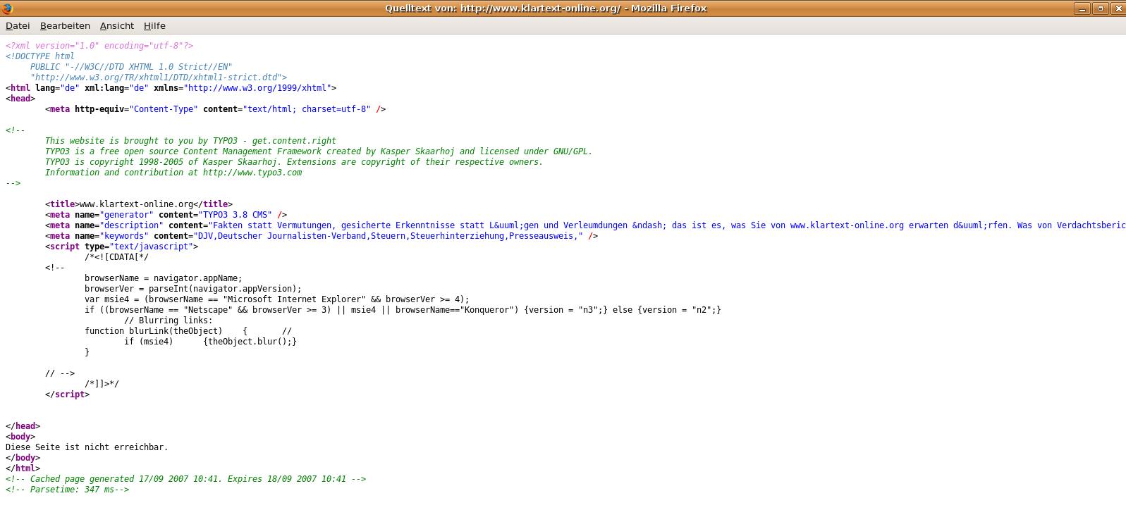Click the title tag www.klartext-online.org line
Image resolution: width=1126 pixels, height=510 pixels.
[139, 204]
